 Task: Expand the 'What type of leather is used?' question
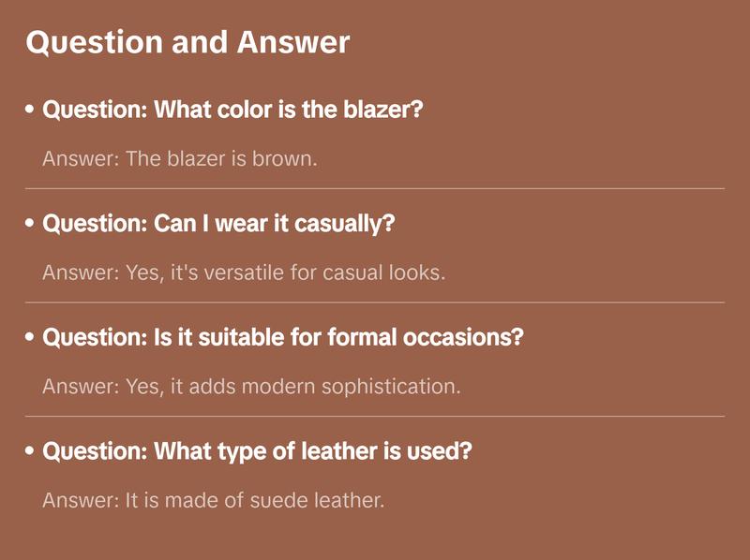[258, 452]
